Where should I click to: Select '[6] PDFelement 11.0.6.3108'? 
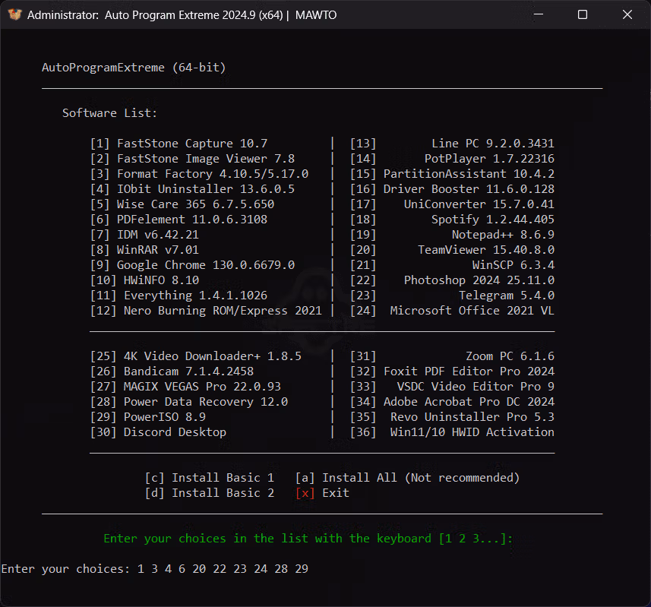pos(179,220)
